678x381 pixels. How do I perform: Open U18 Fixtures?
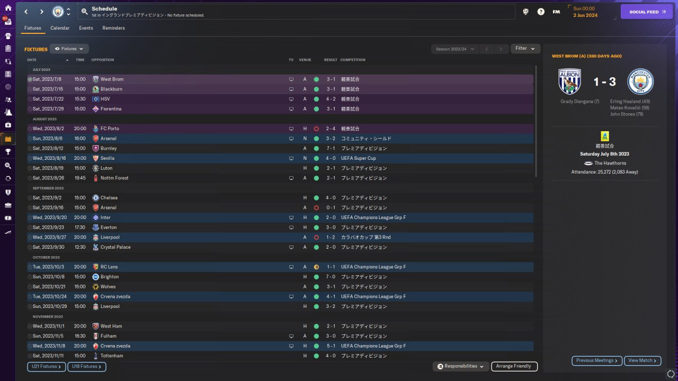click(x=87, y=367)
